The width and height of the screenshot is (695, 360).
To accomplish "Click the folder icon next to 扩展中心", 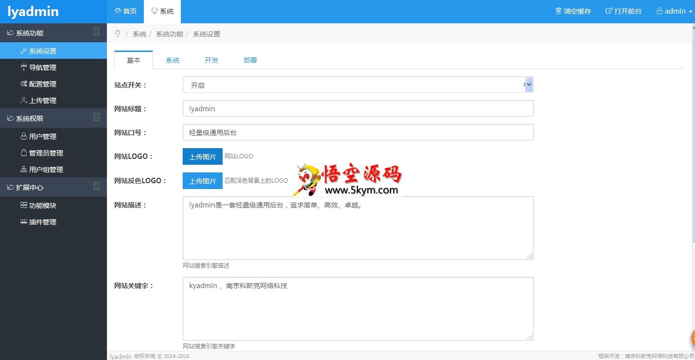I will 10,187.
